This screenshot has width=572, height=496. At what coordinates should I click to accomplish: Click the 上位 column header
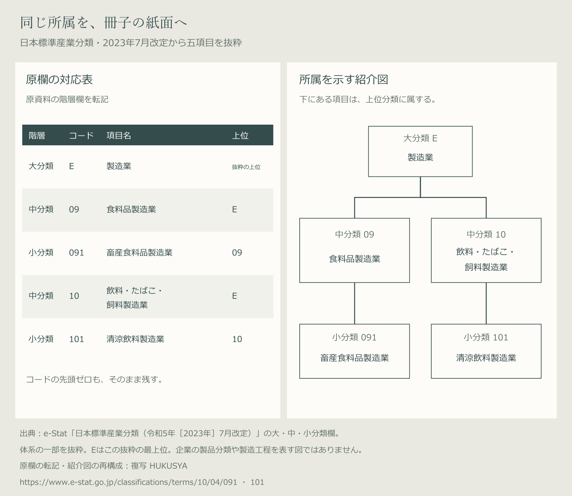240,135
